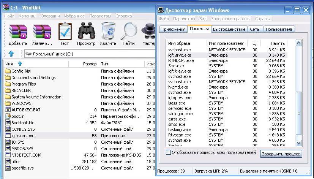The height and width of the screenshot is (179, 314).
Task: Open WinRAR Операции menu
Action: [x=50, y=16]
